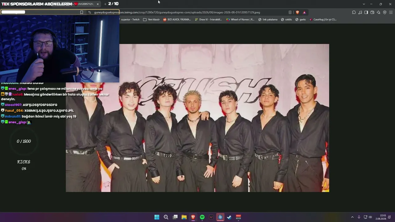The width and height of the screenshot is (395, 222).
Task: Open Windows taskbar search
Action: (x=166, y=217)
